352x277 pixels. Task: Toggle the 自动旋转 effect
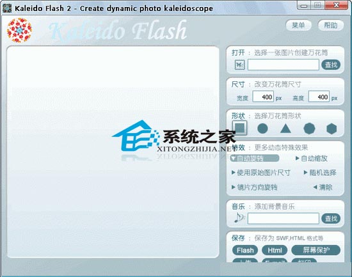pos(255,159)
